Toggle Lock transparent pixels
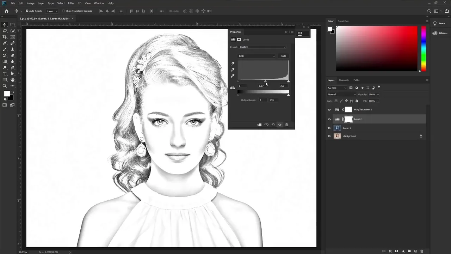 coord(336,101)
